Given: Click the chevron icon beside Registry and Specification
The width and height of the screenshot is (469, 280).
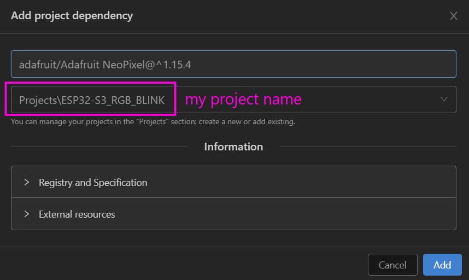Looking at the screenshot, I should point(26,182).
